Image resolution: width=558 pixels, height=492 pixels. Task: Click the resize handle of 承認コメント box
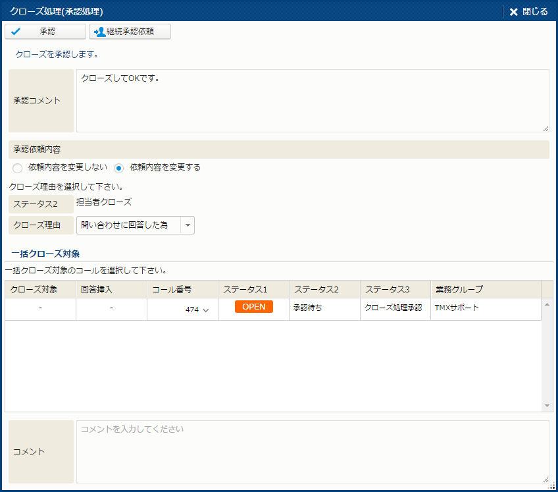[x=545, y=128]
